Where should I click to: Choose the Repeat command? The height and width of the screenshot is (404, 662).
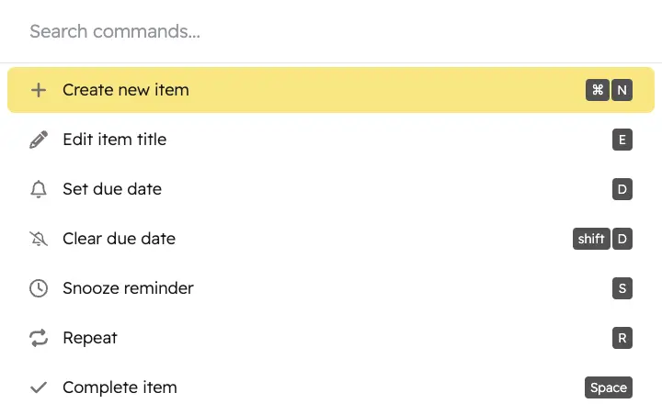(331, 338)
